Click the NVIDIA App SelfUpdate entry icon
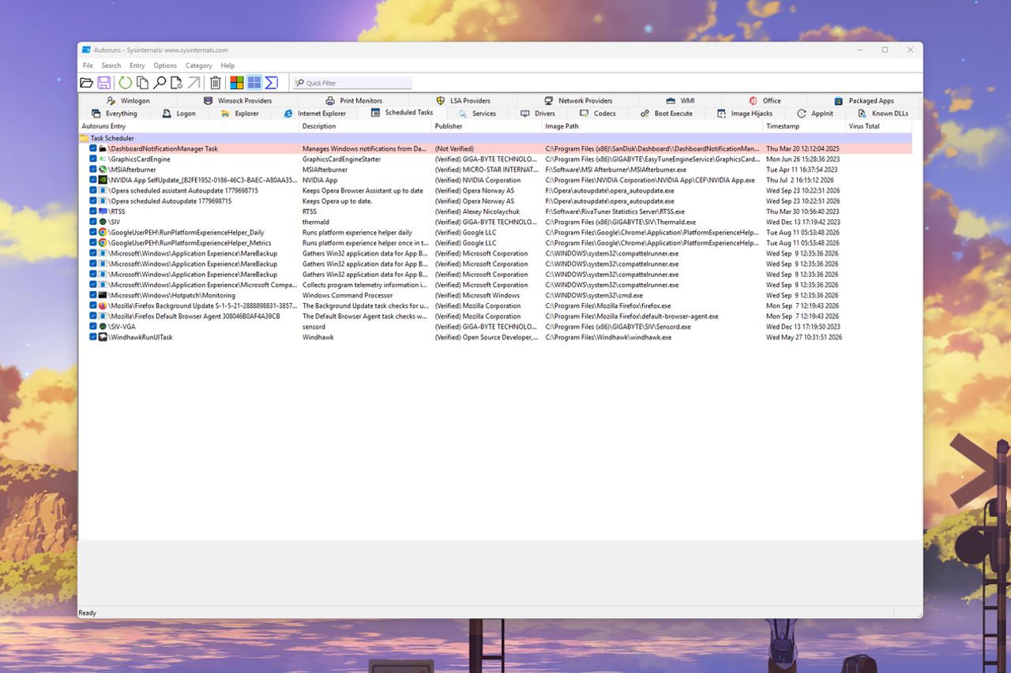Viewport: 1011px width, 673px height. (103, 180)
